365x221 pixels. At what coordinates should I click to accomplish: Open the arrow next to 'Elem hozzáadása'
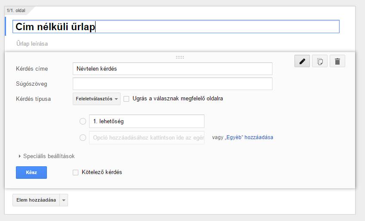click(64, 200)
